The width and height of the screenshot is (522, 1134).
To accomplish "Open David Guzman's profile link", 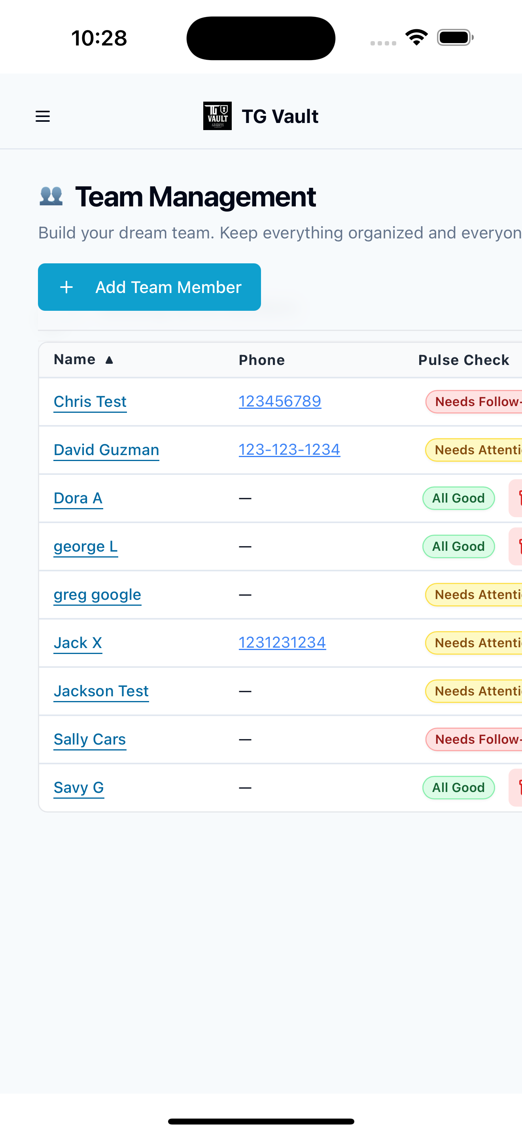I will pyautogui.click(x=106, y=450).
